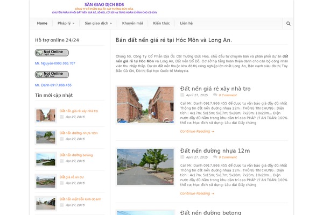Click sidebar calendar icon under Đất nền đường betong
Image resolution: width=323 pixels, height=215 pixels.
(x=61, y=161)
